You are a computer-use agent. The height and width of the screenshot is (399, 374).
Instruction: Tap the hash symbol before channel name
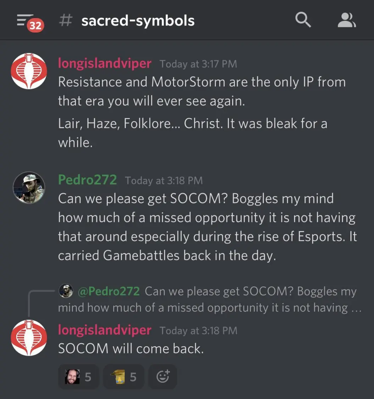66,20
